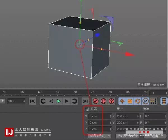Click the red X-axis arrow handle
The image size is (168, 140).
pyautogui.click(x=130, y=54)
